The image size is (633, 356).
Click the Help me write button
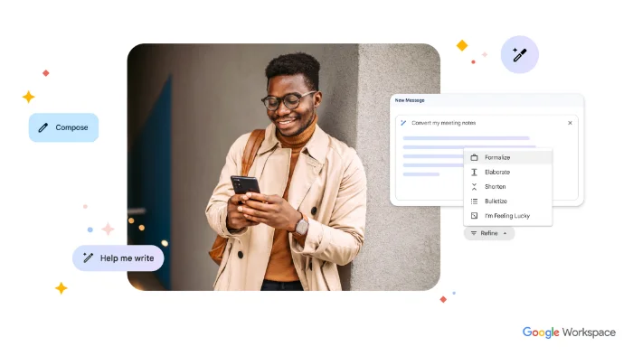point(118,258)
